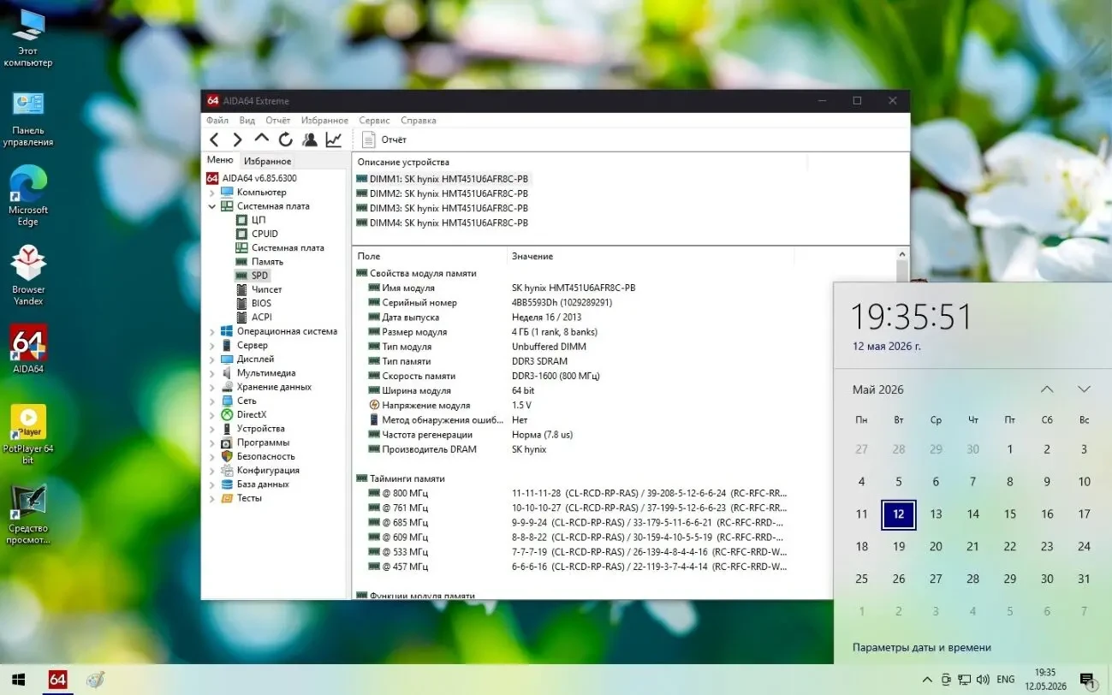The image size is (1112, 695).
Task: Select the Устройства tree item
Action: click(261, 429)
